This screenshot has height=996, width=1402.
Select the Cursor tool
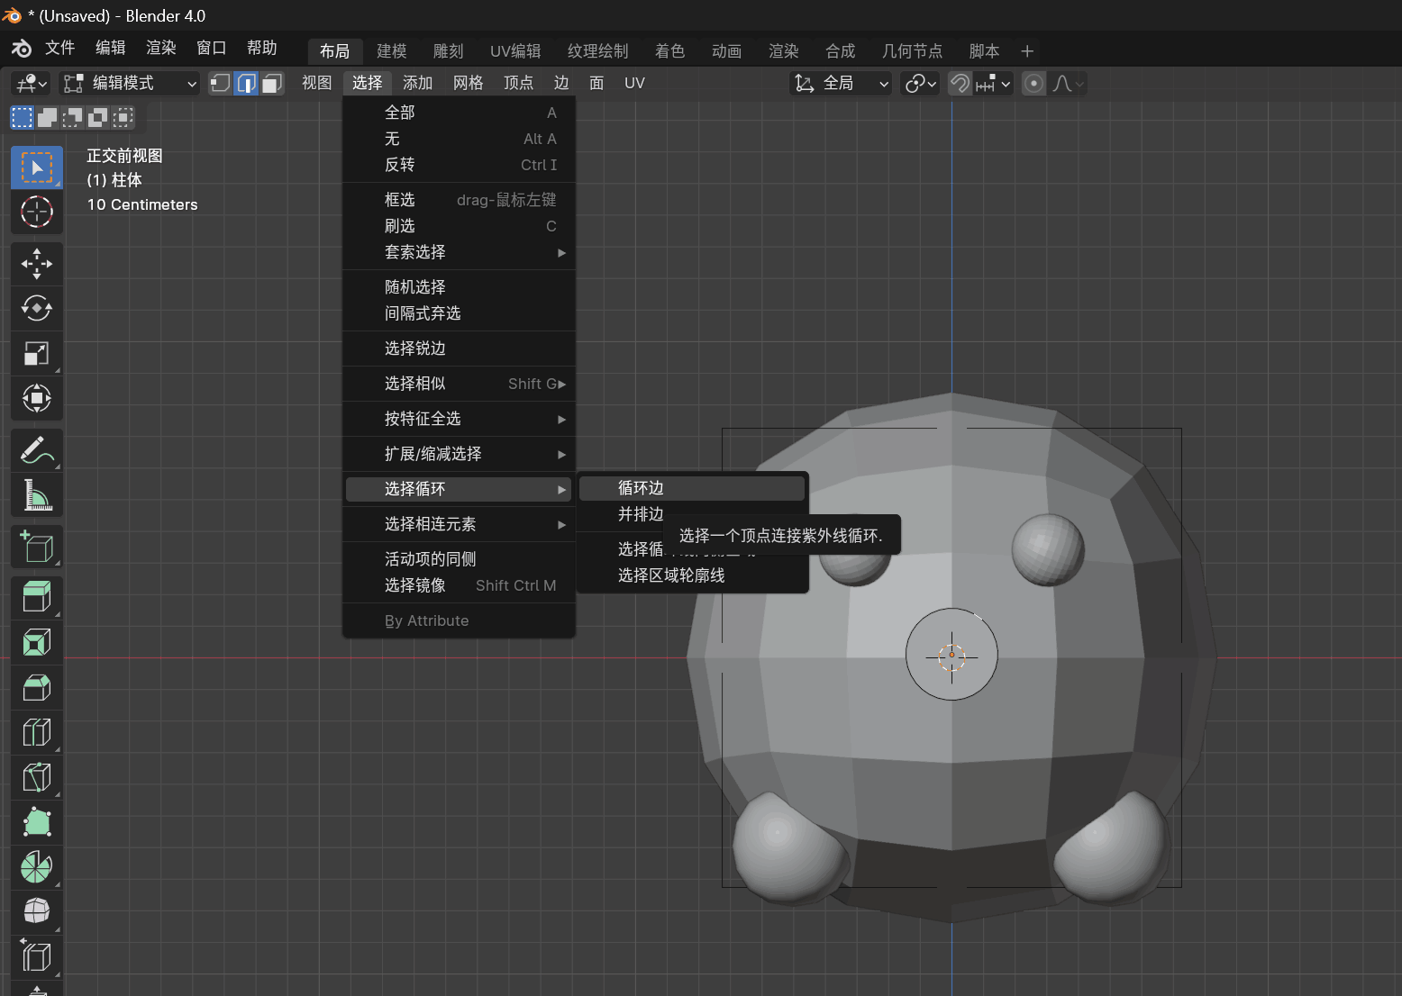[36, 213]
